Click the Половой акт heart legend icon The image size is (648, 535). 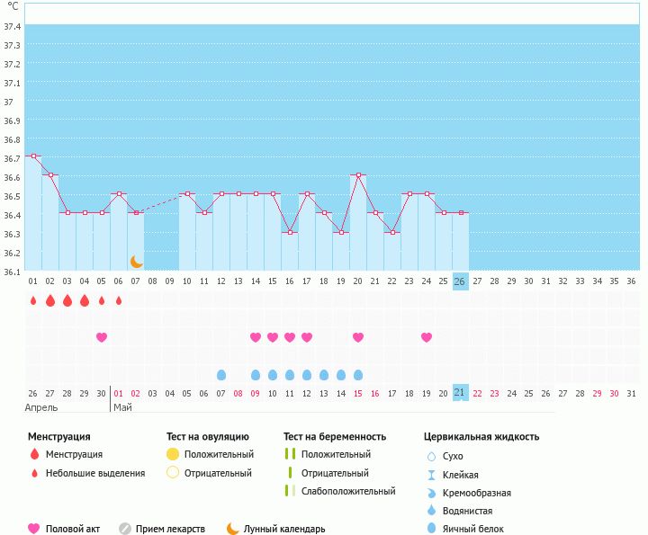click(x=34, y=529)
